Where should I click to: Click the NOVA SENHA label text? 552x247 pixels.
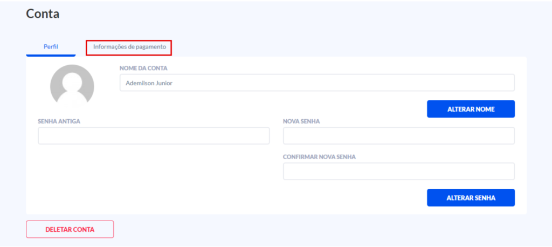(x=301, y=121)
